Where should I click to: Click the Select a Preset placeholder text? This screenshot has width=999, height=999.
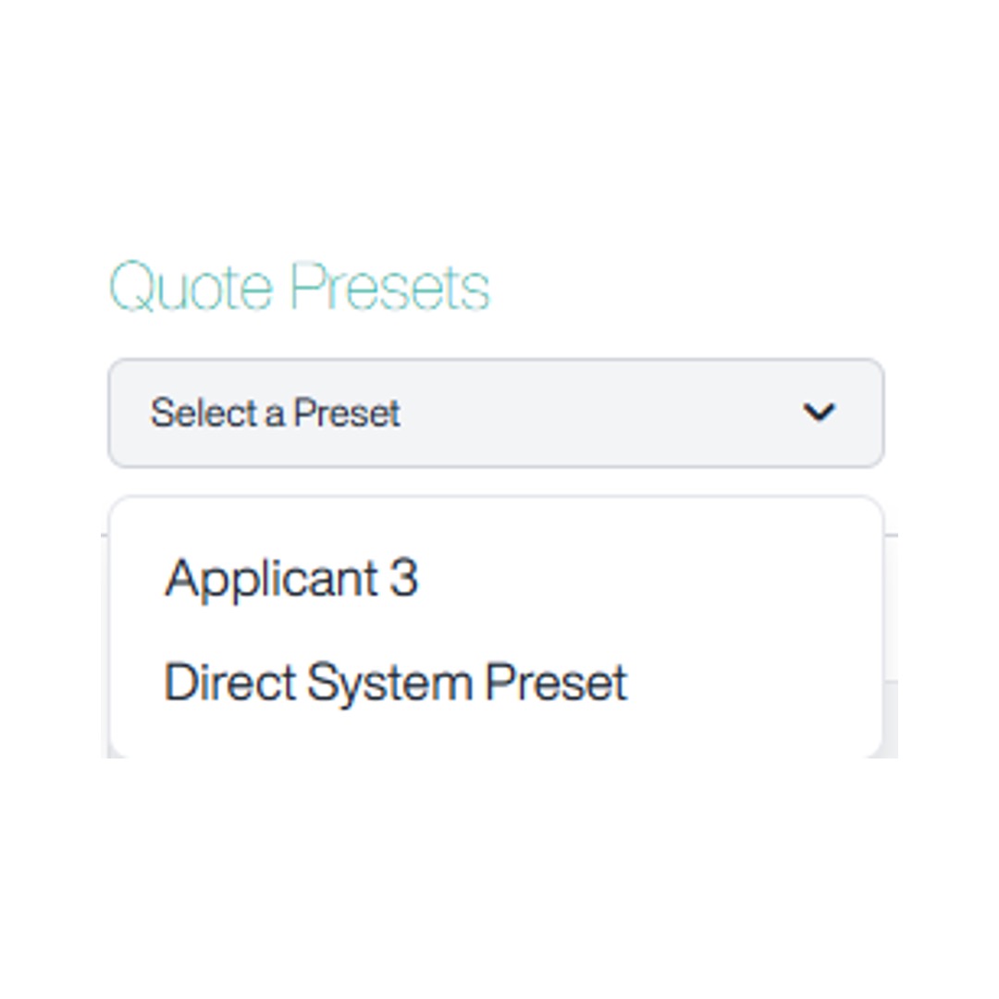[276, 413]
